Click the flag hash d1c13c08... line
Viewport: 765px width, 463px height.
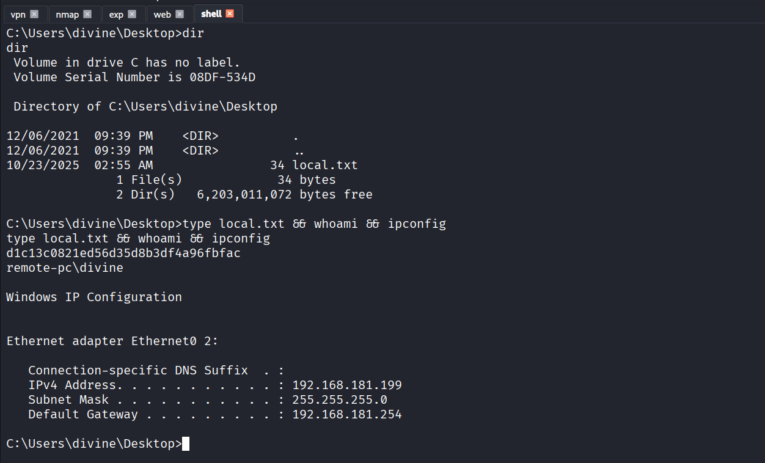[x=123, y=253]
